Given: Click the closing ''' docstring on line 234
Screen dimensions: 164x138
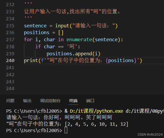Looking at the screenshot, I should coord(28,17).
